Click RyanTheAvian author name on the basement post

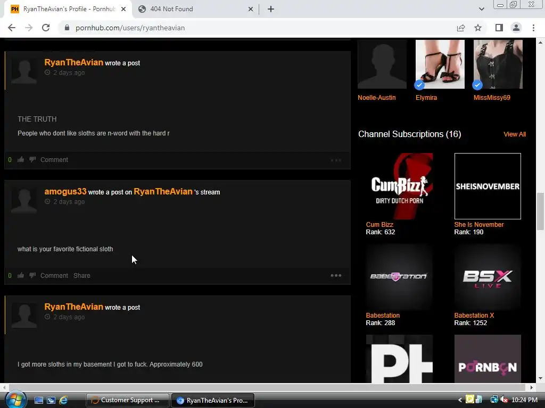(73, 307)
